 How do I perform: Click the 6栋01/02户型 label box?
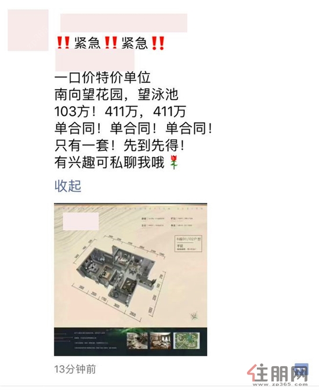click(188, 244)
